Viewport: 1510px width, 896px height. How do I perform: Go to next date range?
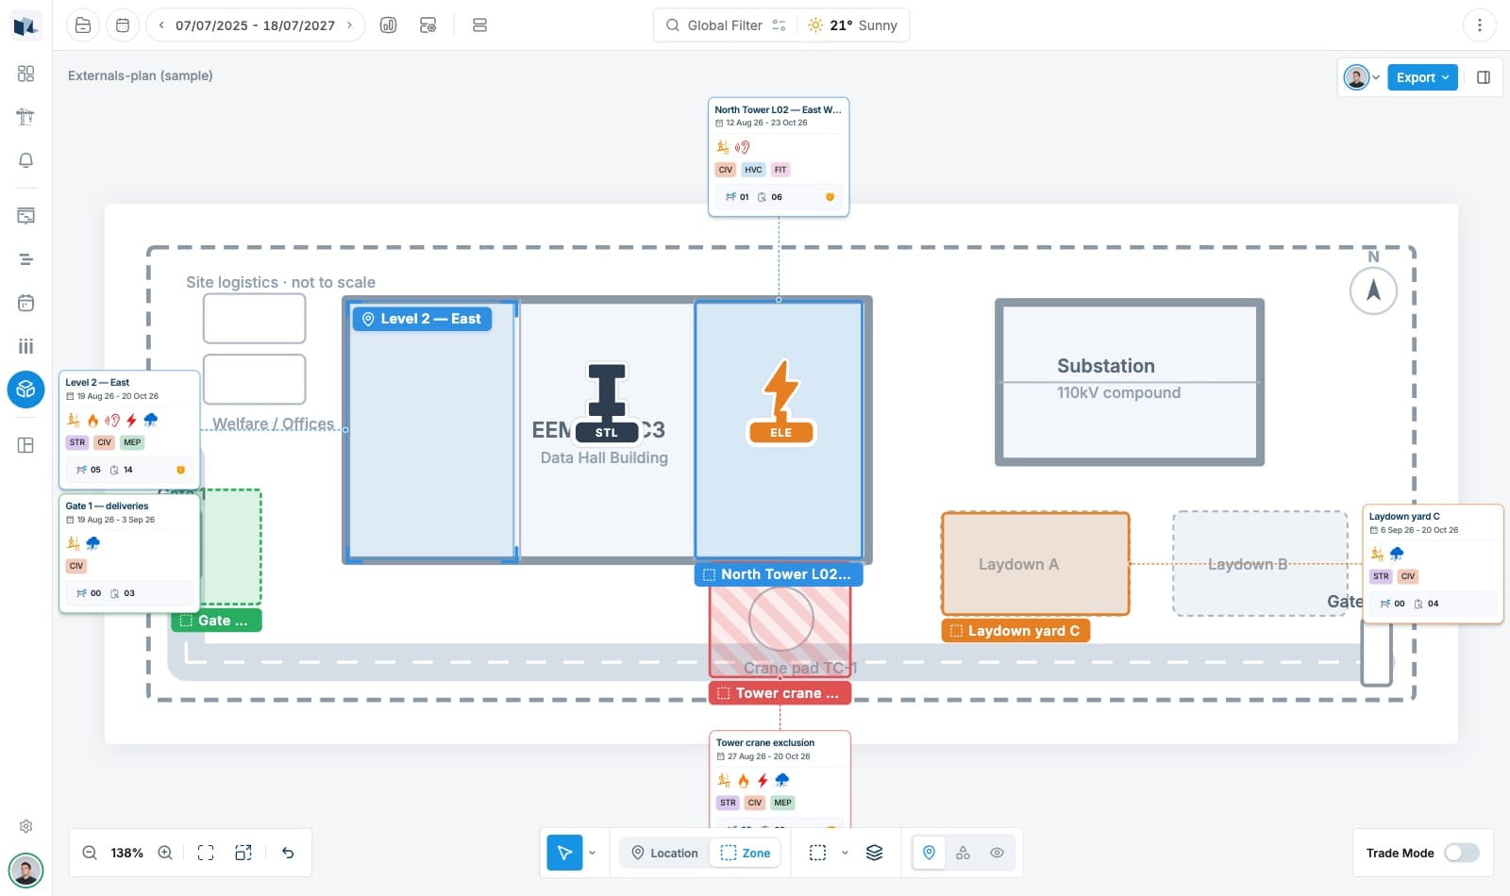click(349, 25)
